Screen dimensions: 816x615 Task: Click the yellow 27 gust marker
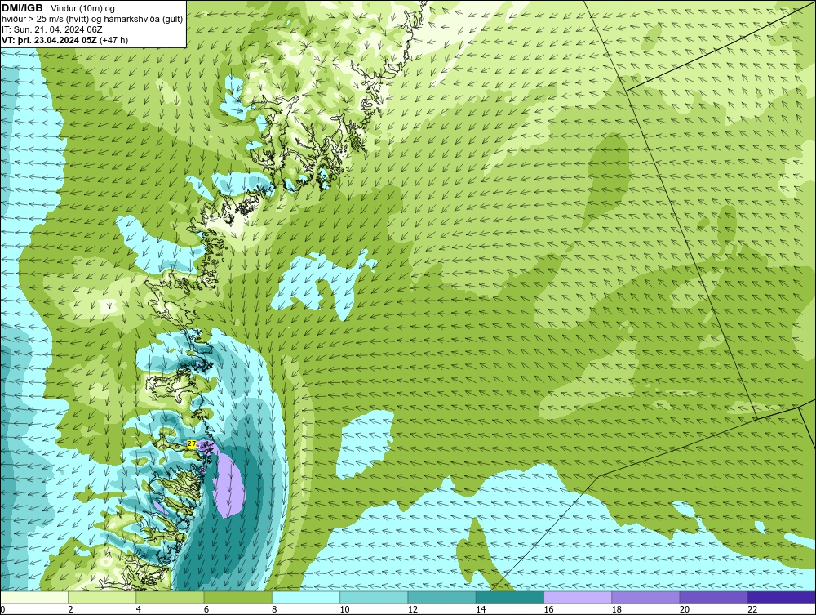(x=192, y=443)
